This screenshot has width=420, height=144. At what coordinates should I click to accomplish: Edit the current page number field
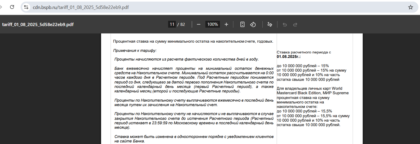[172, 24]
